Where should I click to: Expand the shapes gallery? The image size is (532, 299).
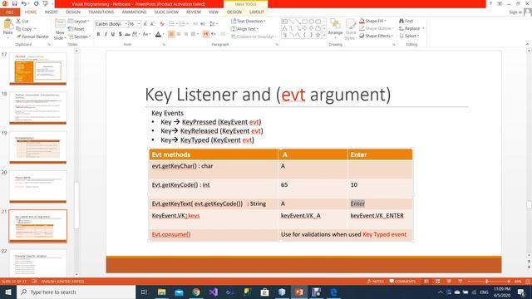pos(324,35)
